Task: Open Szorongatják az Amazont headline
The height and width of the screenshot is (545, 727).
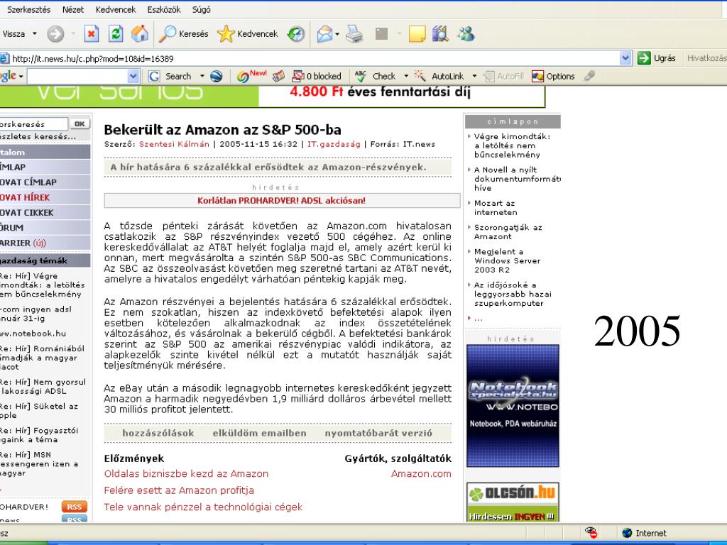Action: [508, 232]
